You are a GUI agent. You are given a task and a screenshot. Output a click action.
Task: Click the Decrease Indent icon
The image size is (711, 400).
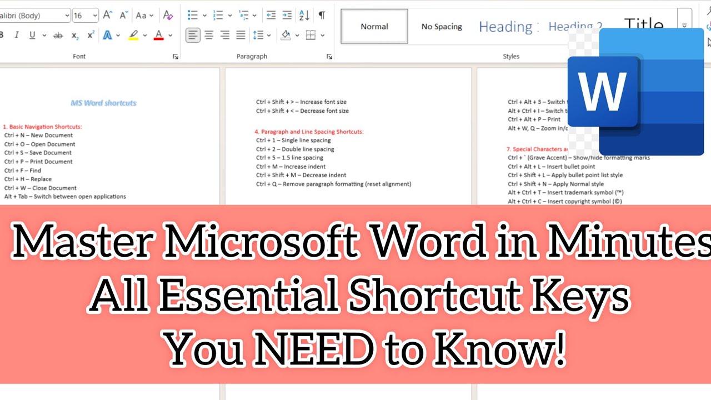point(271,16)
